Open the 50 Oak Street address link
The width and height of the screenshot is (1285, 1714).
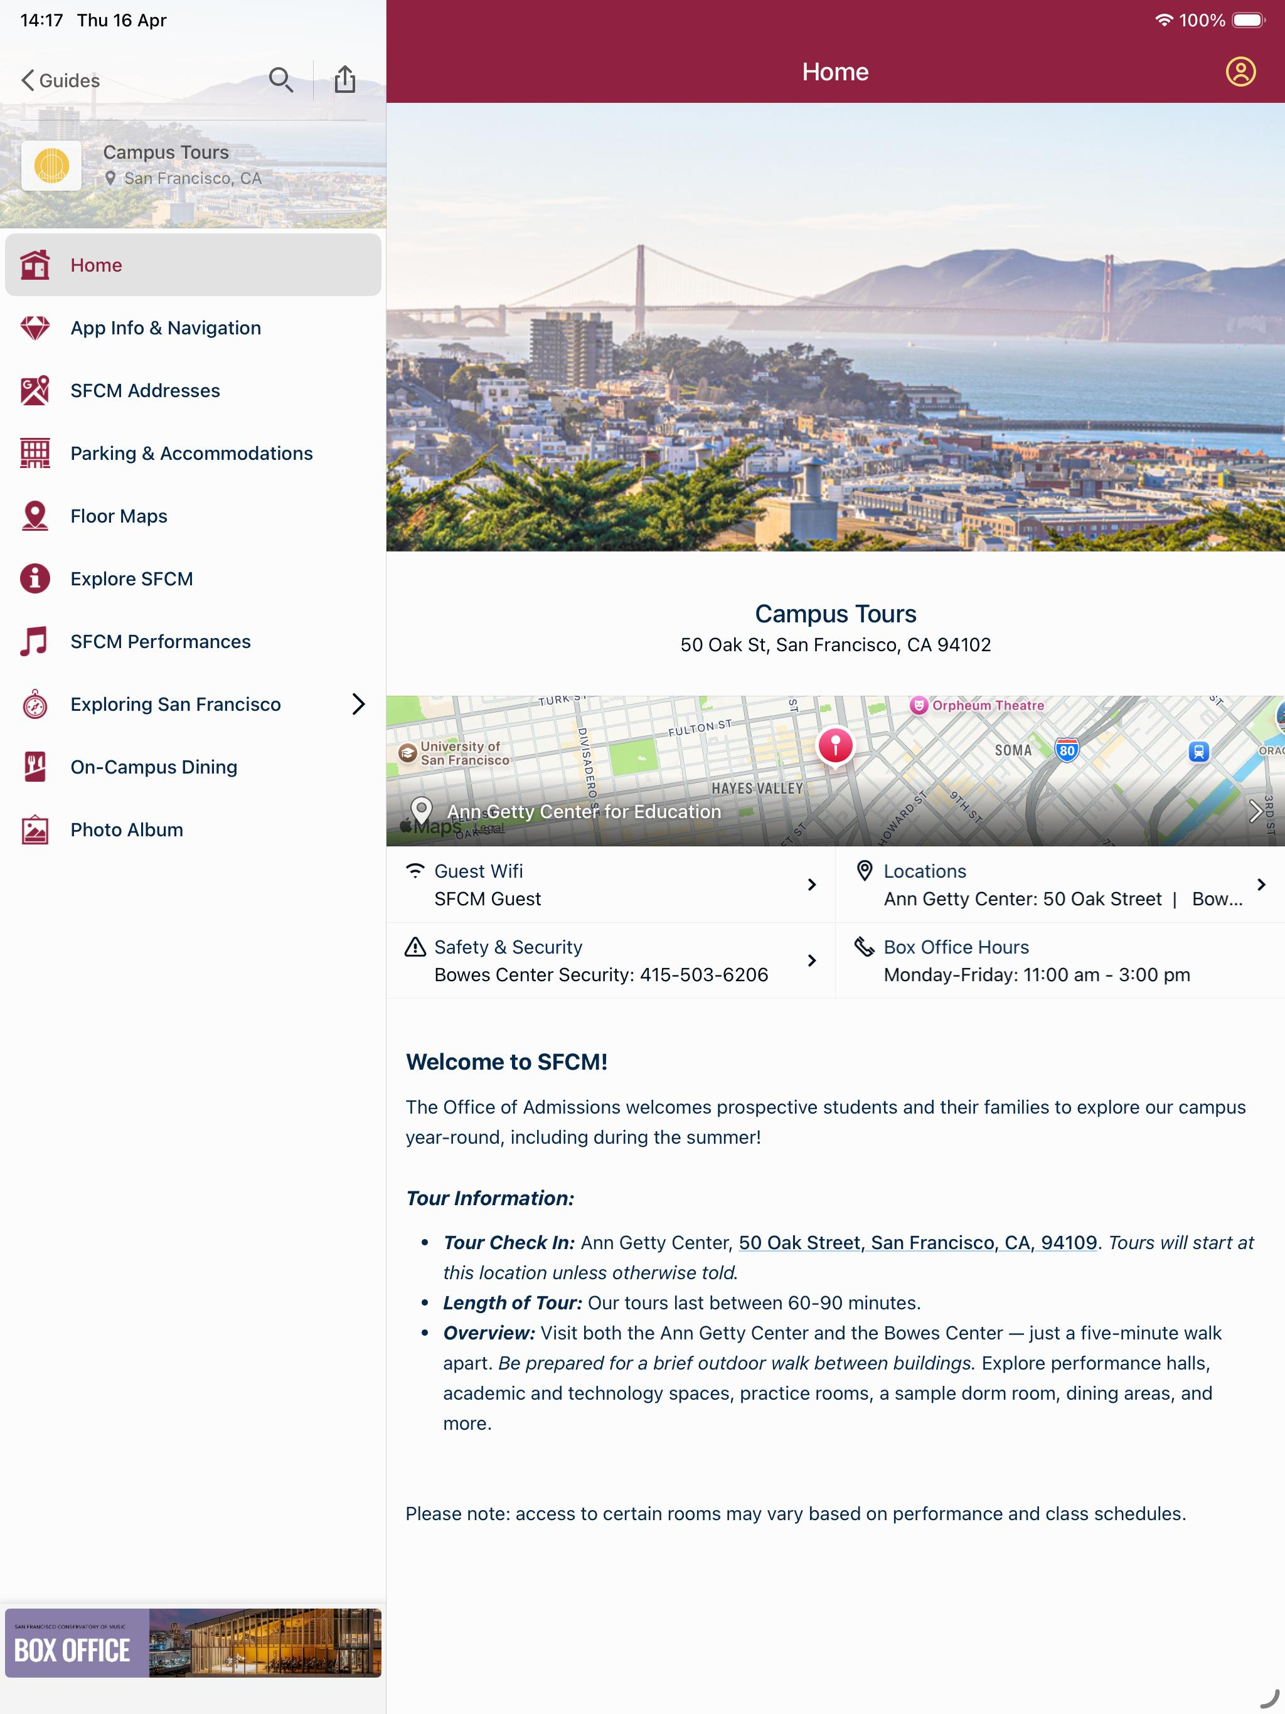pyautogui.click(x=918, y=1243)
